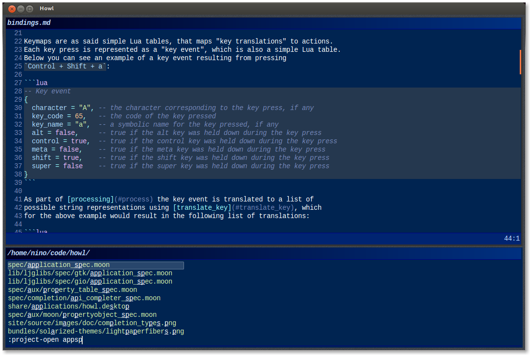
Task: Select share/applications/howl.desktop entry
Action: [69, 307]
